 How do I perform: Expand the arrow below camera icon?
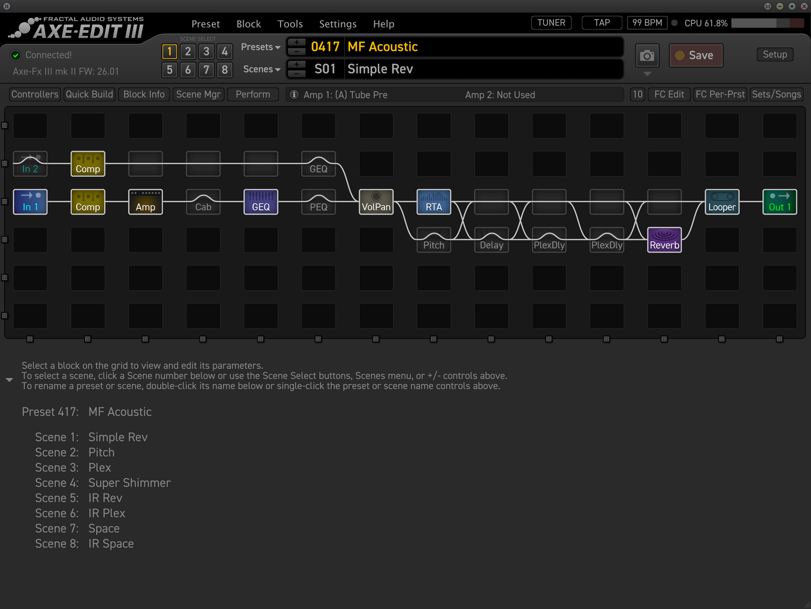tap(647, 74)
